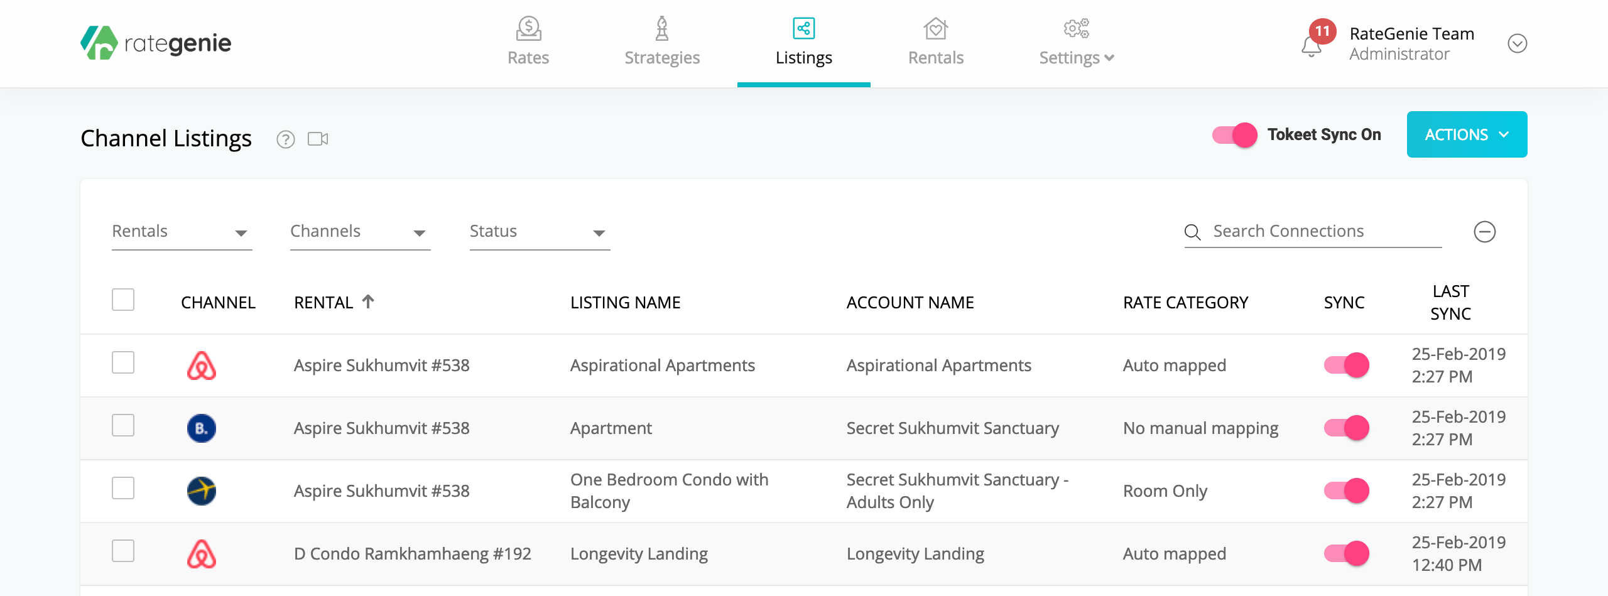The height and width of the screenshot is (596, 1608).
Task: Switch to the Strategies tab
Action: (662, 43)
